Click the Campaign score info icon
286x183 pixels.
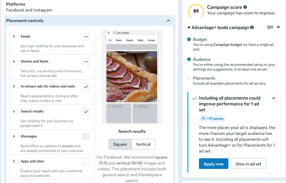[x=245, y=7]
